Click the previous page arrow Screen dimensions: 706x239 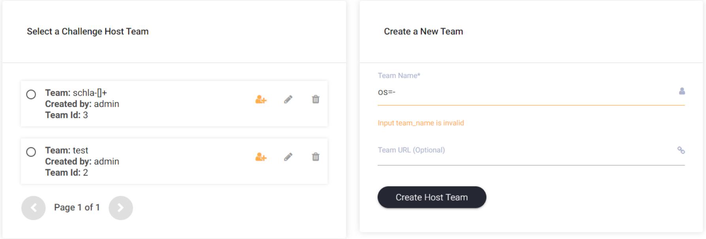34,208
